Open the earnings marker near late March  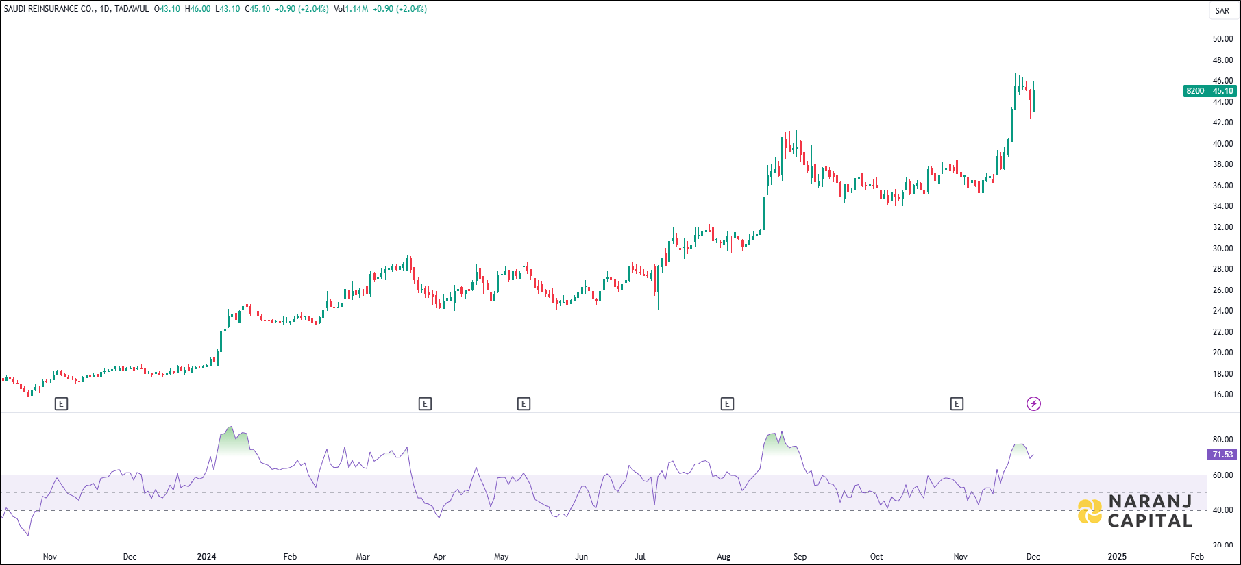click(425, 404)
